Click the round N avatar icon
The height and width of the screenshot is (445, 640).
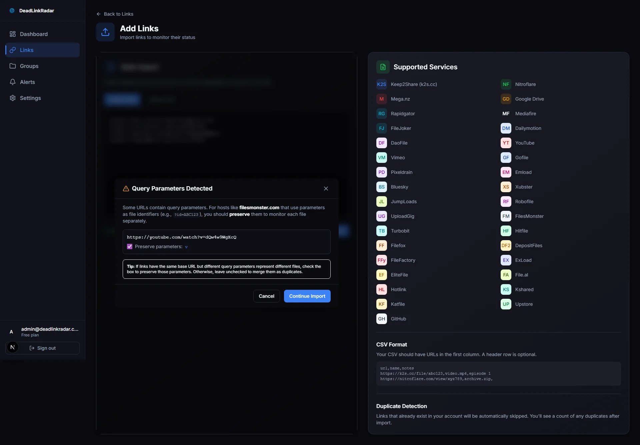[x=13, y=347]
